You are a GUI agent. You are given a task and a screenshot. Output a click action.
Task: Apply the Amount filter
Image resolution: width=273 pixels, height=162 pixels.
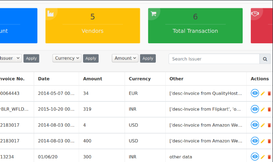[148, 58]
